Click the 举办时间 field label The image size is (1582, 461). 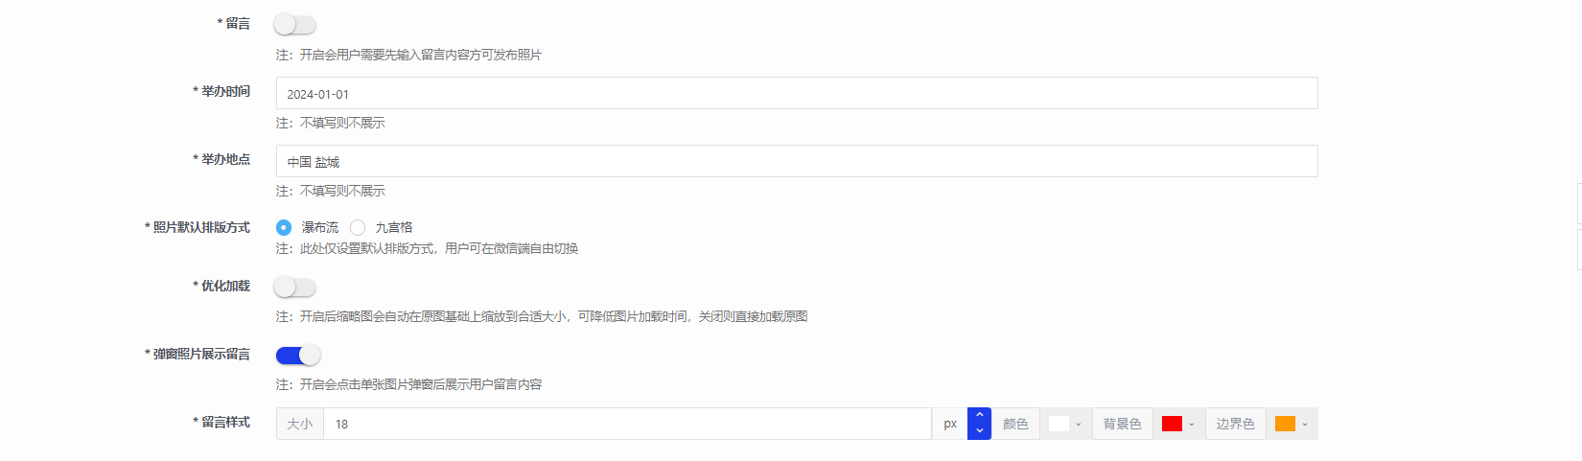point(221,91)
